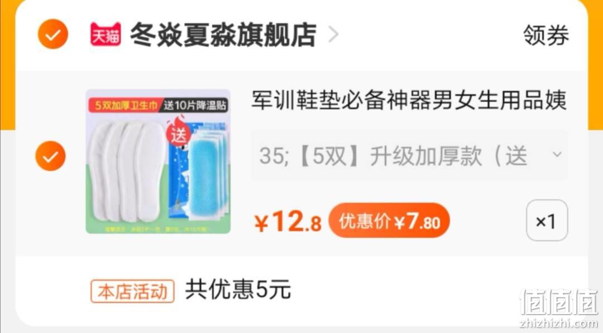The height and width of the screenshot is (333, 603).
Task: Open the ×1 quantity selector
Action: [x=547, y=221]
